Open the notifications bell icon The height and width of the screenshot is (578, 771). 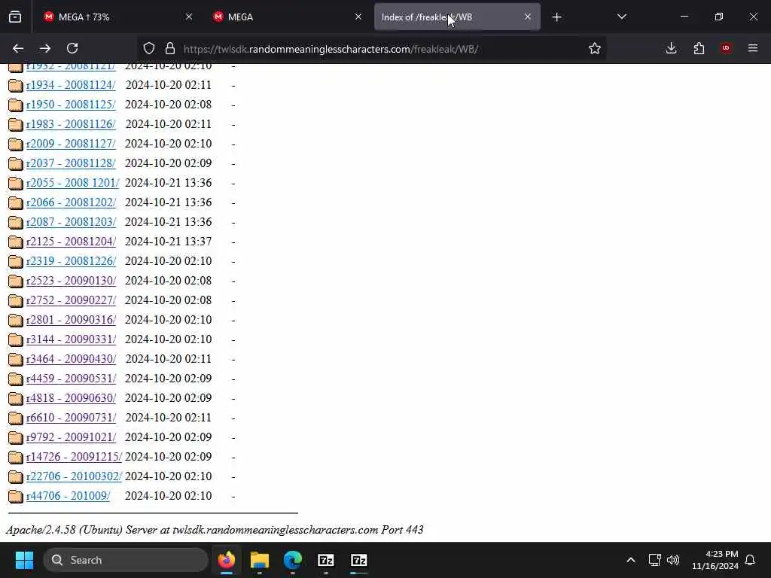coord(751,560)
